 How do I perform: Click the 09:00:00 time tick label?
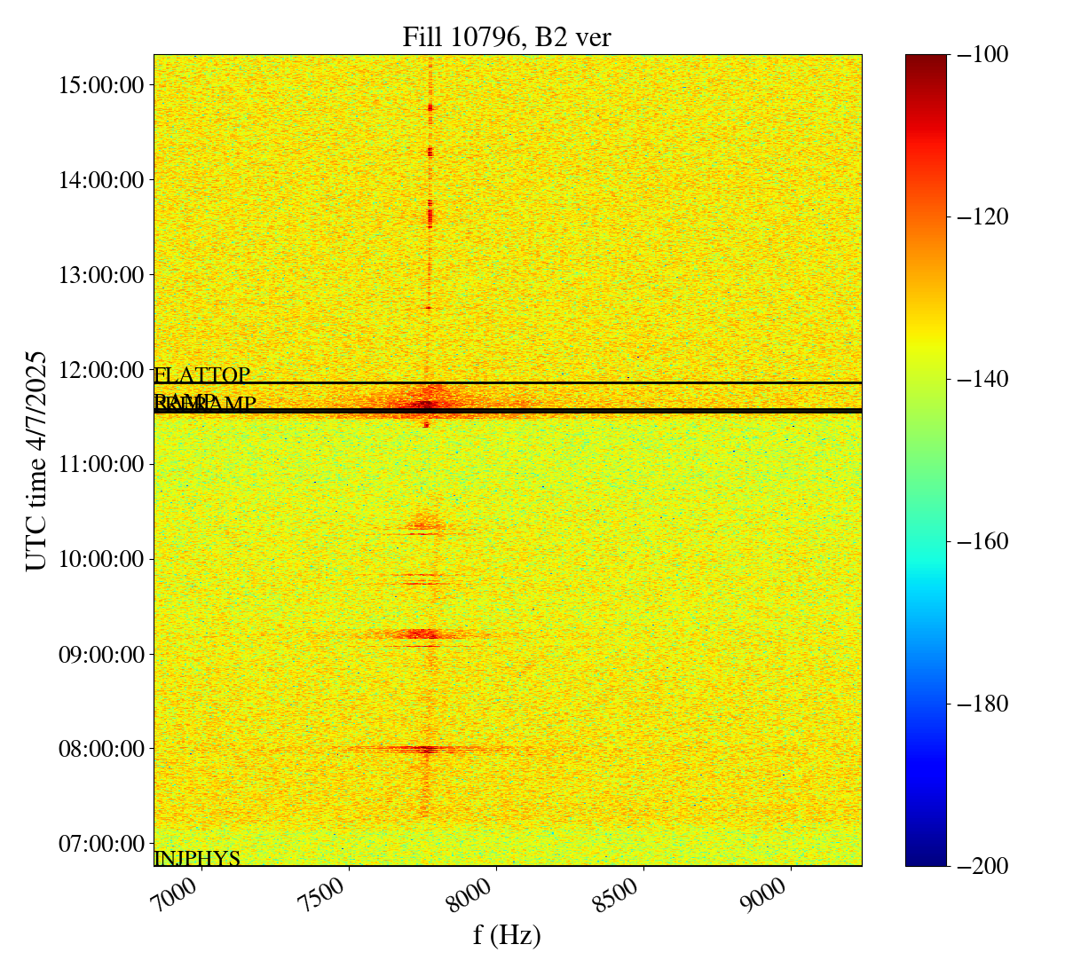[x=100, y=654]
